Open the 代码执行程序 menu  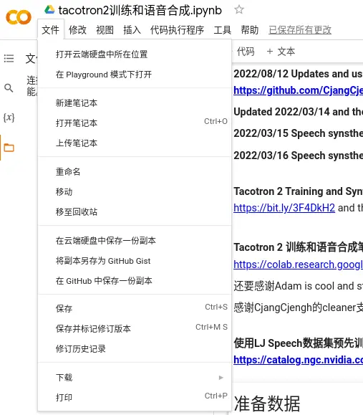(177, 29)
